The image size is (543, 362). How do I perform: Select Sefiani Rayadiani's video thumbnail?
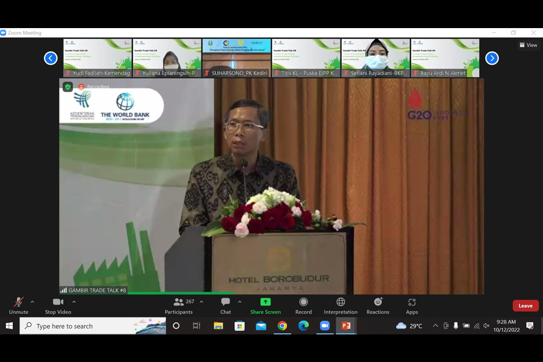pyautogui.click(x=375, y=58)
